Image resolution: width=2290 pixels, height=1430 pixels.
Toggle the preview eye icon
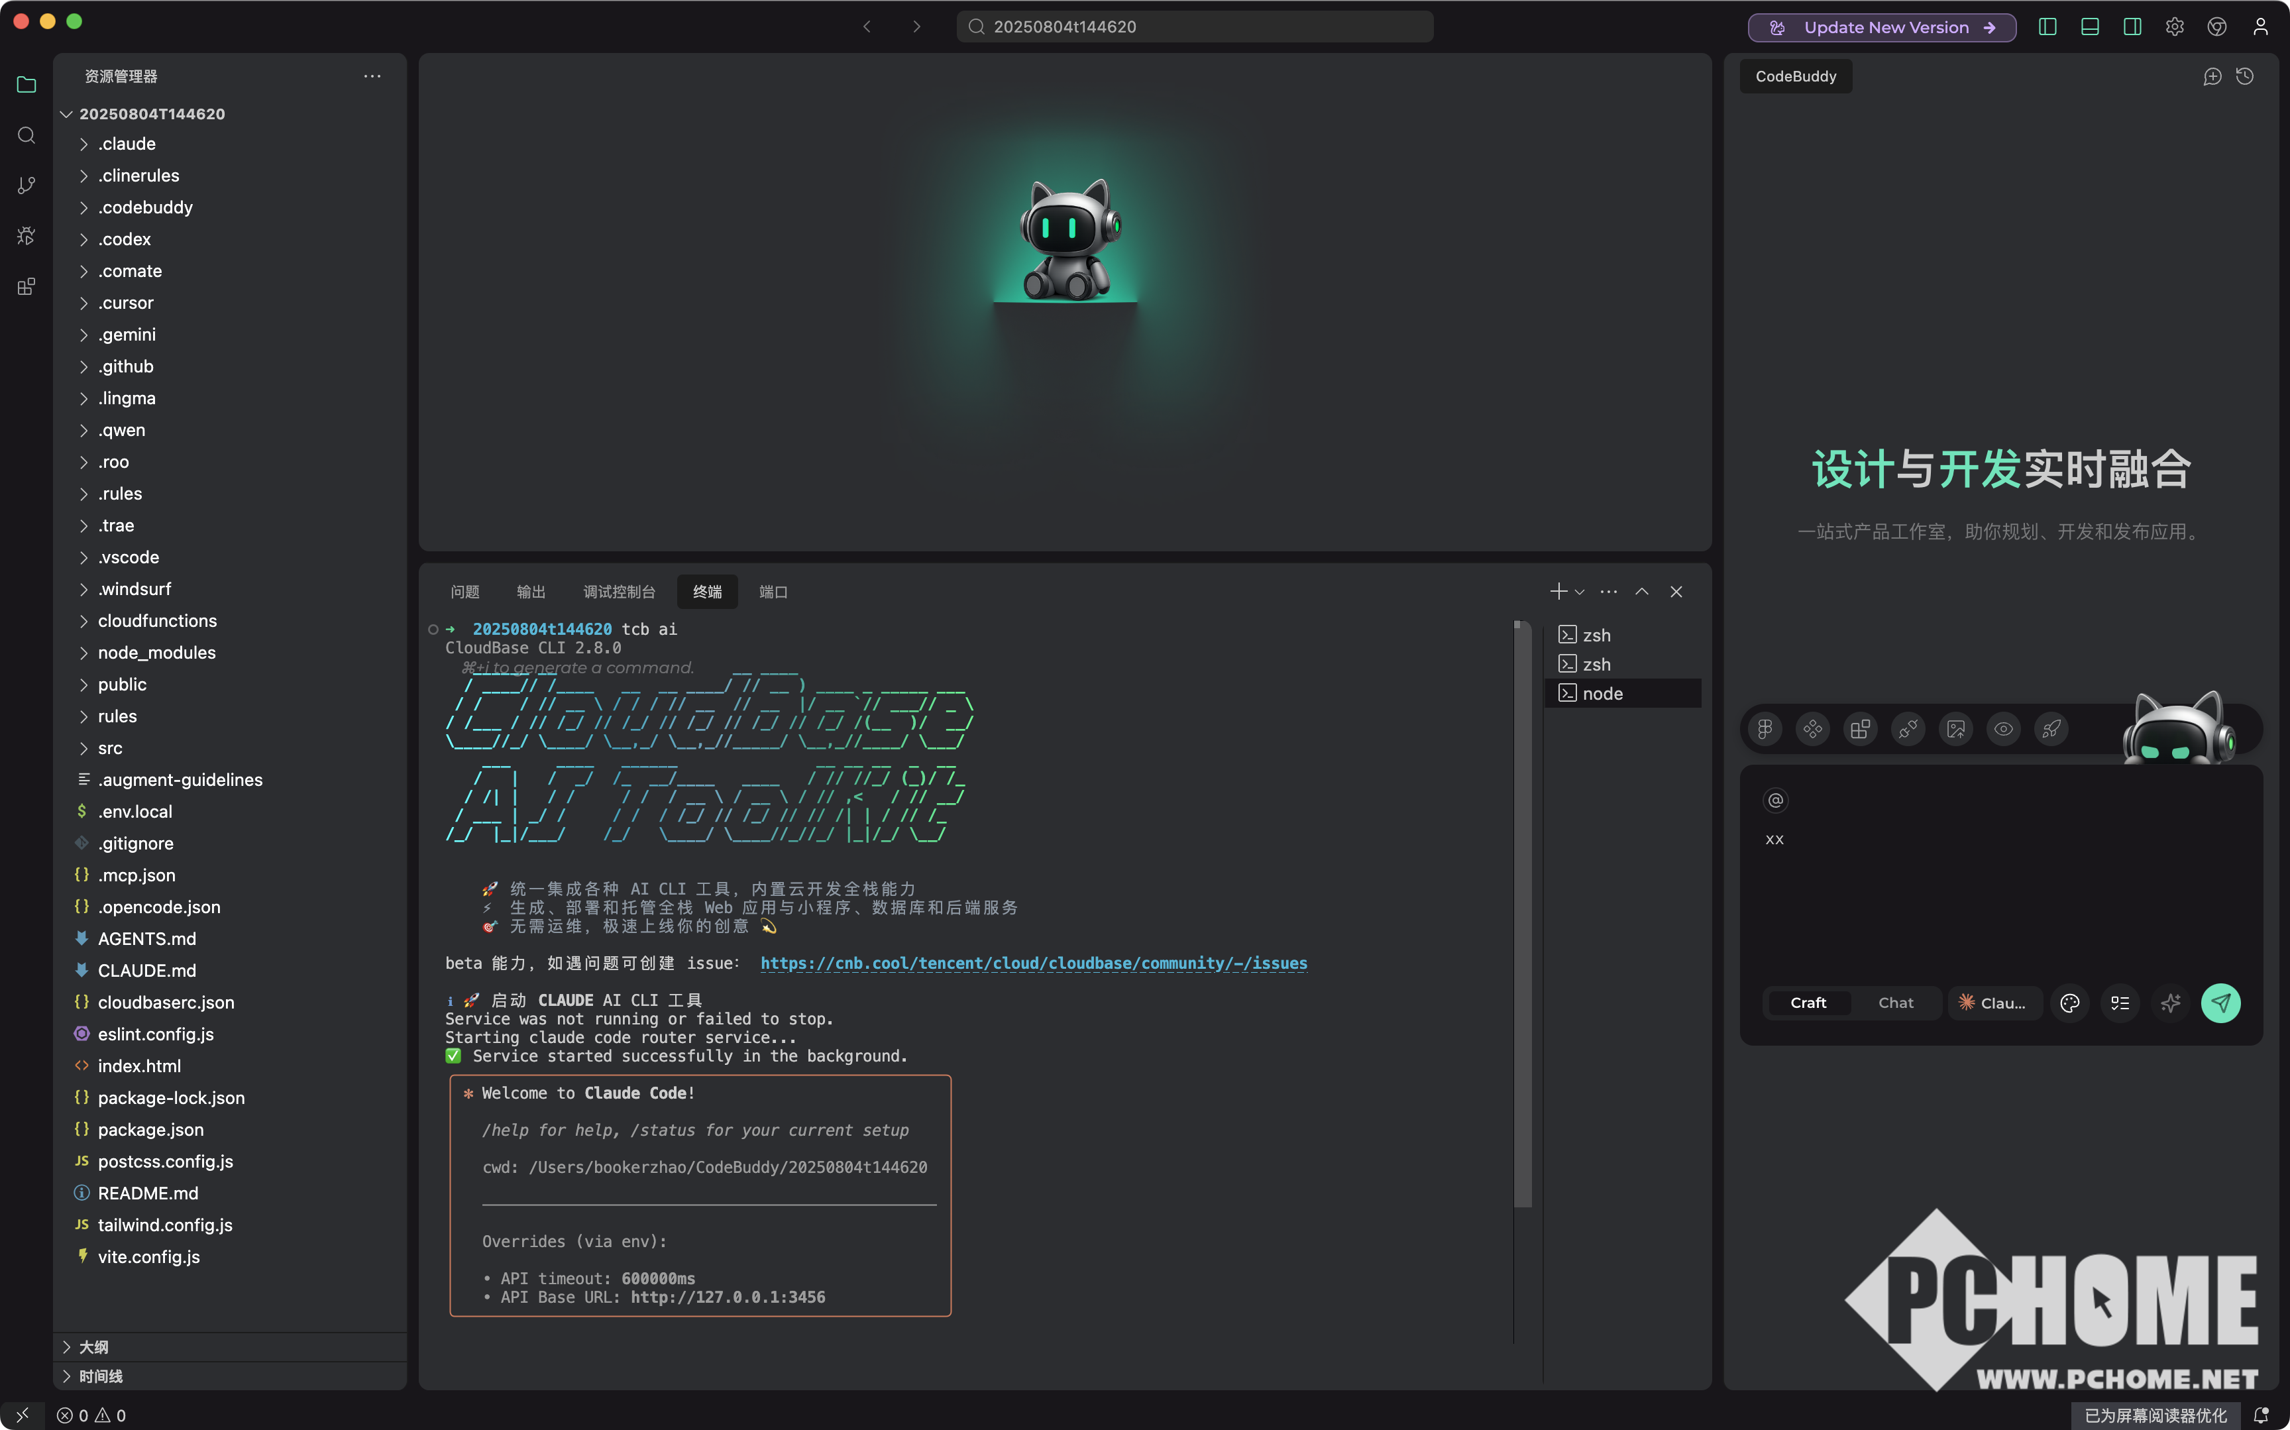click(x=2002, y=729)
